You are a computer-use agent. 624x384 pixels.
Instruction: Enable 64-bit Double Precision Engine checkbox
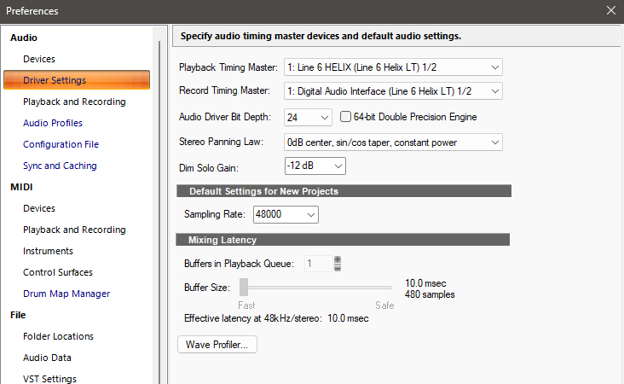click(x=346, y=117)
